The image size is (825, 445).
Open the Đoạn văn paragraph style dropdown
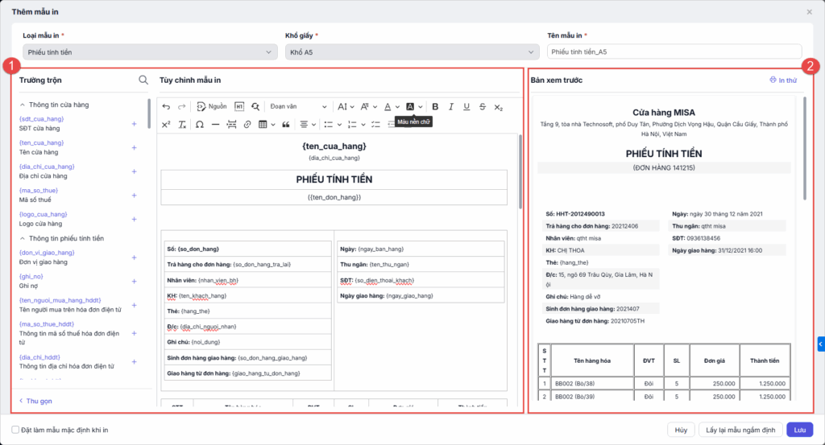298,107
